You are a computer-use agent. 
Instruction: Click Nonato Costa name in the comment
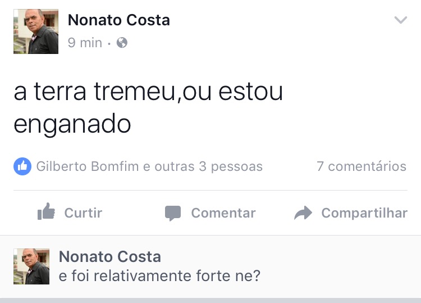109,257
